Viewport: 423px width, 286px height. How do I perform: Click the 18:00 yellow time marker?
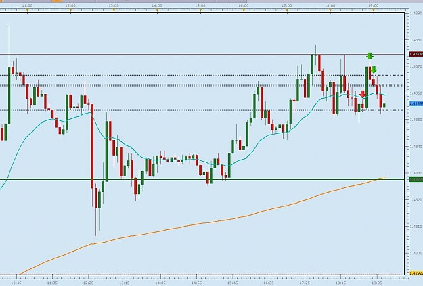pos(330,10)
